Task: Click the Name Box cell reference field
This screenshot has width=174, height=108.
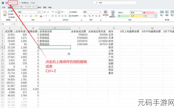Action: click(6, 24)
